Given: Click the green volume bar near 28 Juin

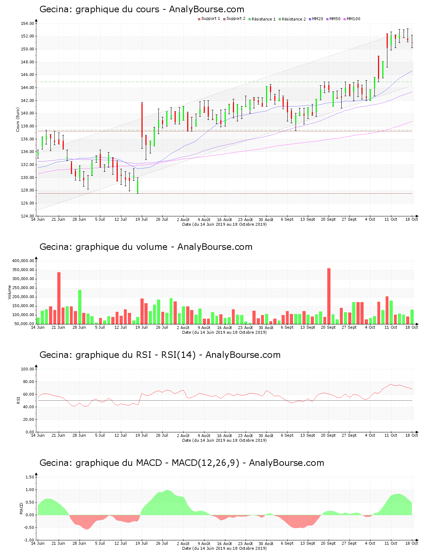Looking at the screenshot, I should pos(80,307).
